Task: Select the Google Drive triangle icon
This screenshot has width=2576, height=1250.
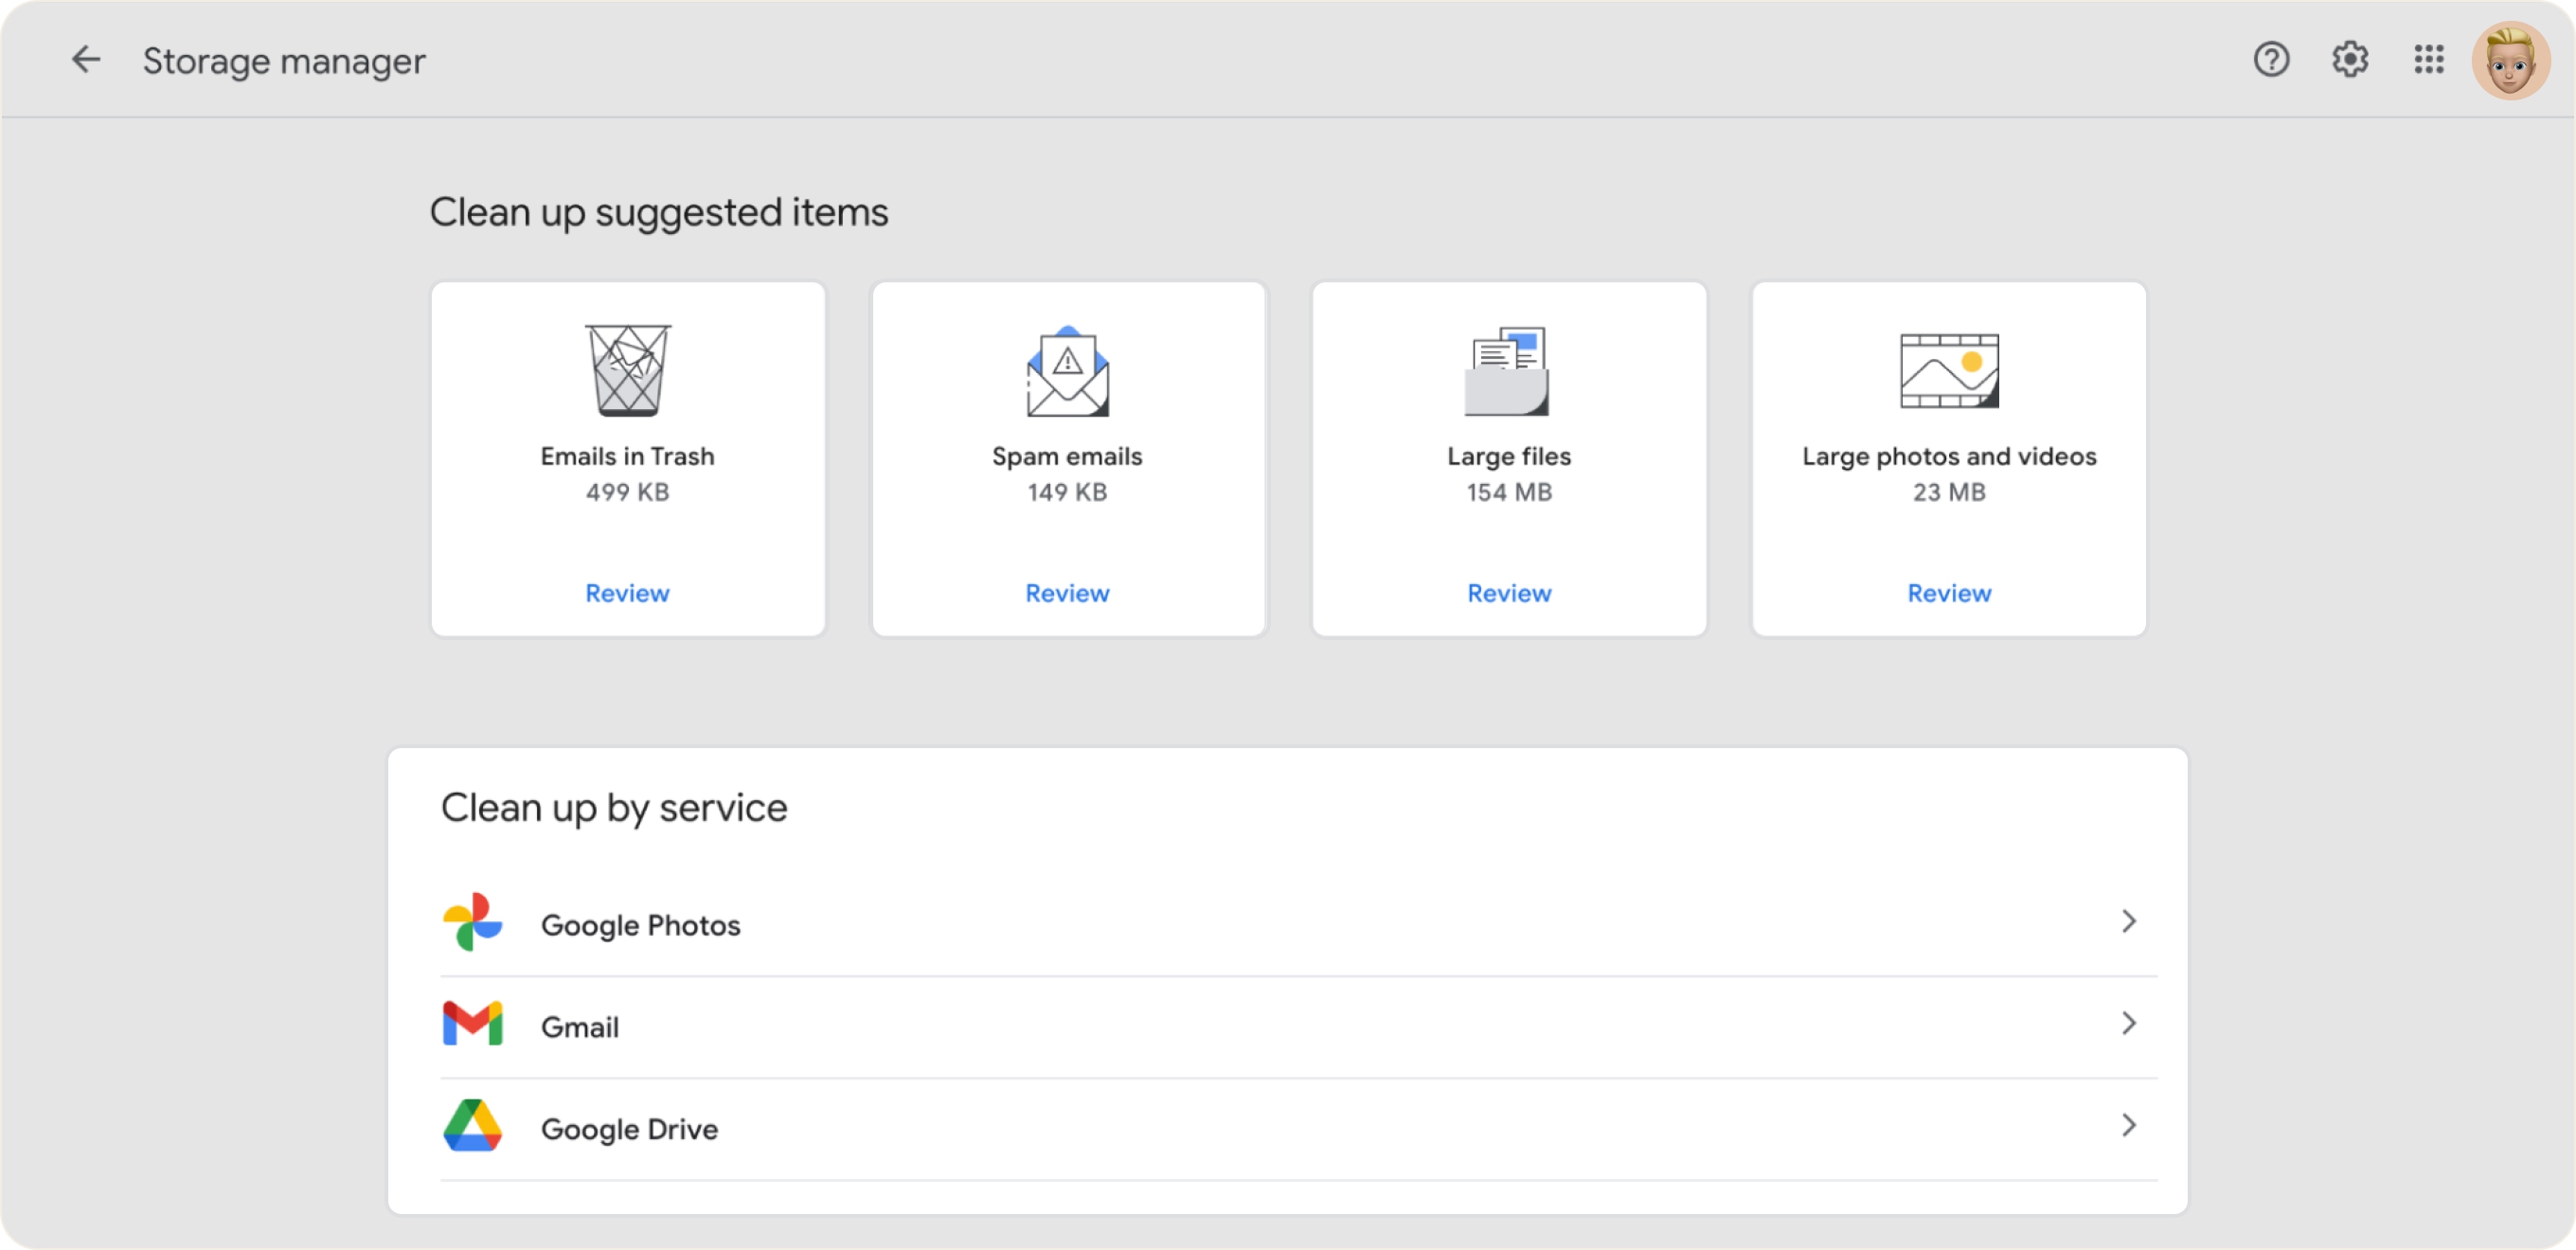Action: (471, 1126)
